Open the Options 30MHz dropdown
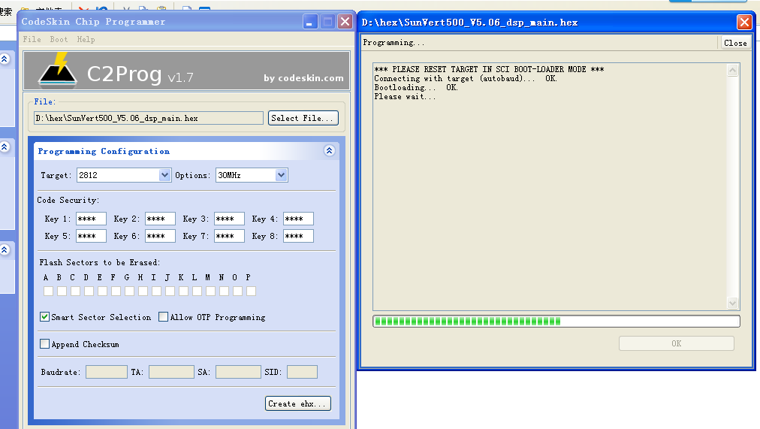Viewport: 760px width, 429px height. [281, 175]
